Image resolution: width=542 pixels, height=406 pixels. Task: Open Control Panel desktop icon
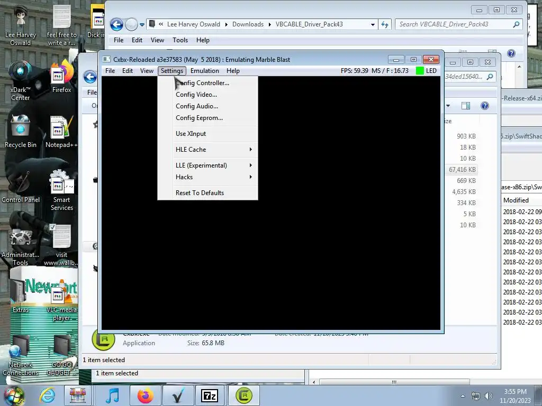(x=21, y=187)
